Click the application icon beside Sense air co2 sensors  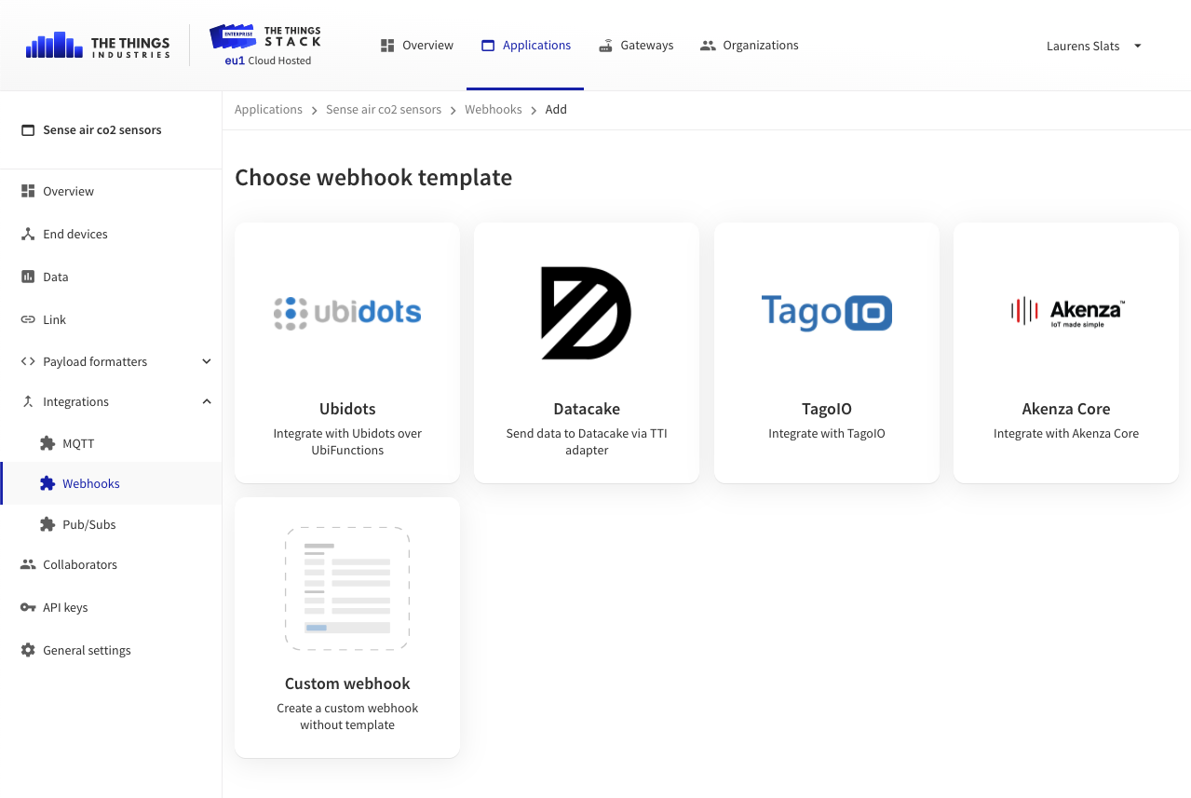coord(28,130)
